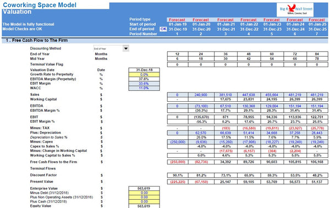Screen dimensions: 330x208
Task: Select the Free Cash Flow value 34,392
Action: [x=226, y=162]
